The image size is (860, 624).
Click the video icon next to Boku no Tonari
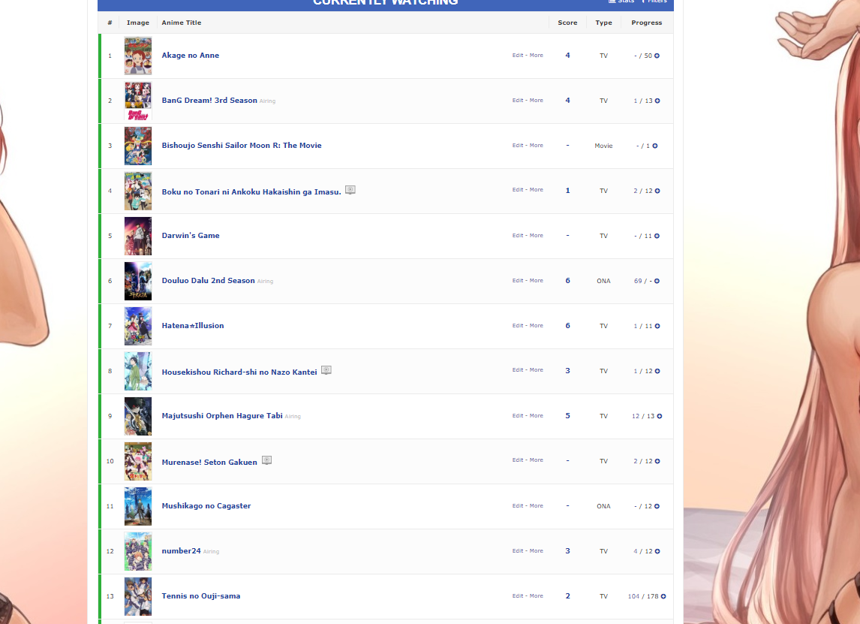pos(350,190)
